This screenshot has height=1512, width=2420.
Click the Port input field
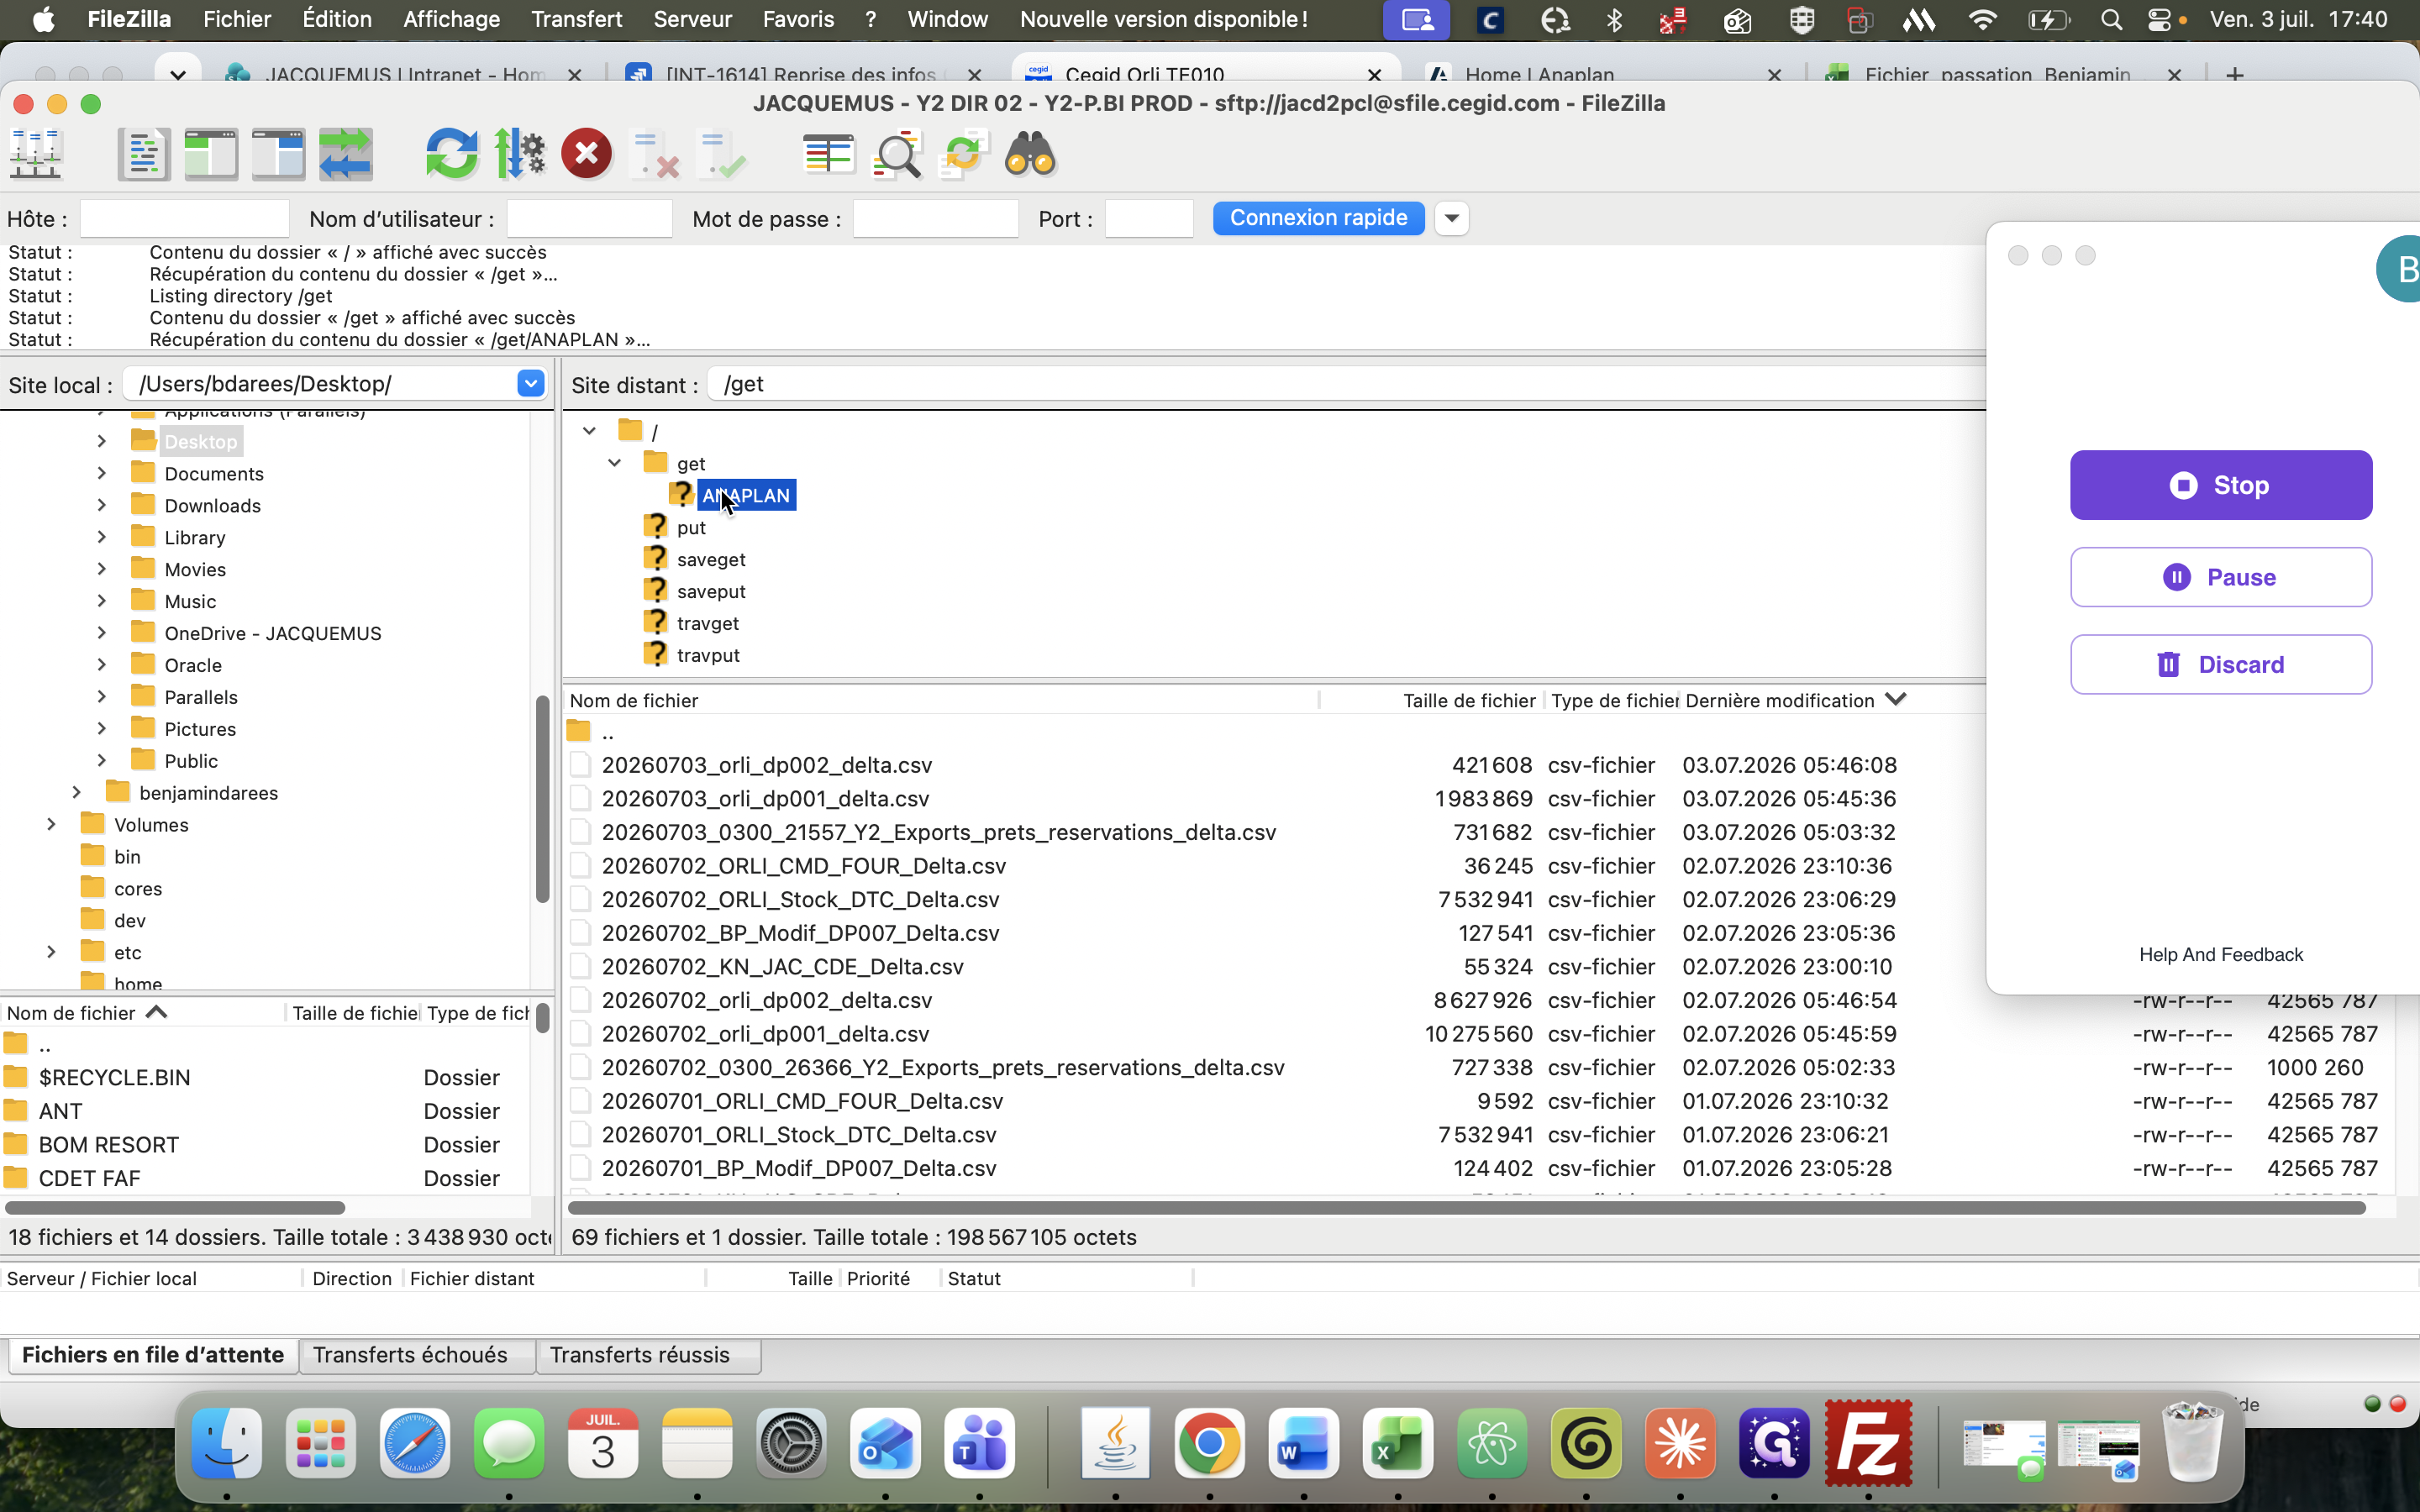pos(1149,218)
